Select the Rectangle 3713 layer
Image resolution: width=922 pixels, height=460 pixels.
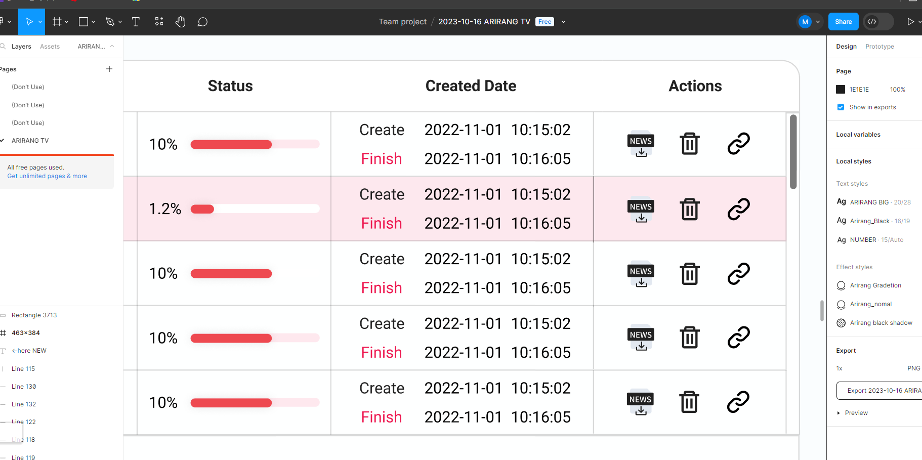34,315
